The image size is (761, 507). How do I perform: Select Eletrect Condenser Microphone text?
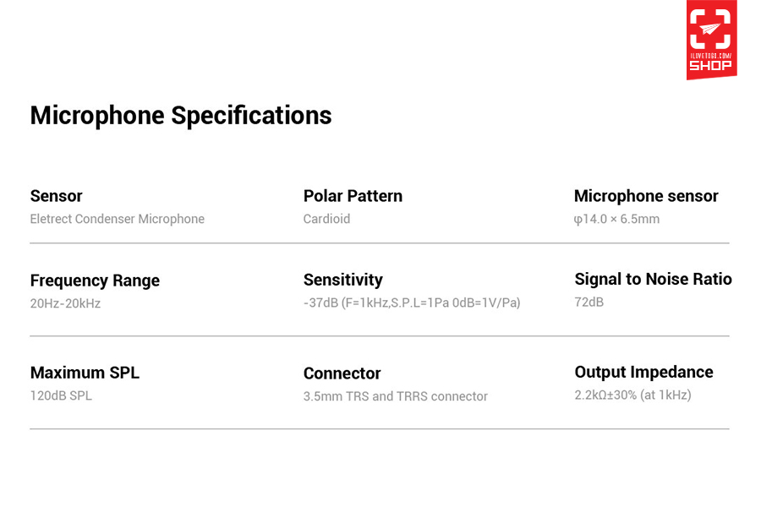pyautogui.click(x=117, y=219)
